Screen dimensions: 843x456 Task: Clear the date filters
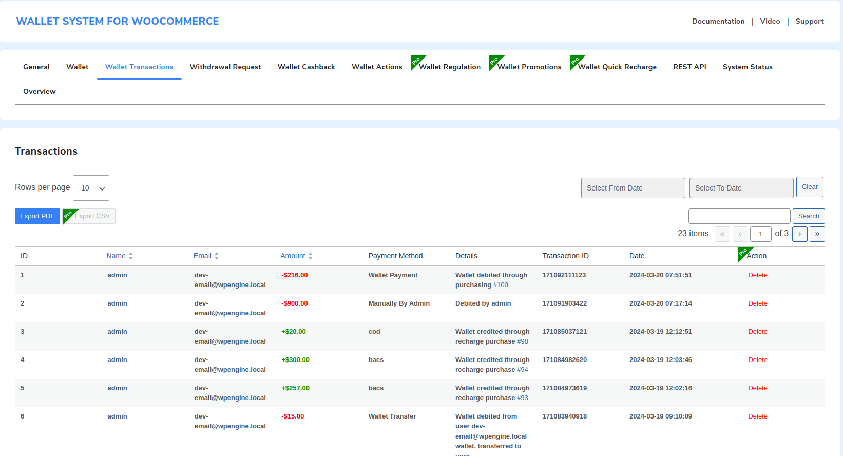810,187
